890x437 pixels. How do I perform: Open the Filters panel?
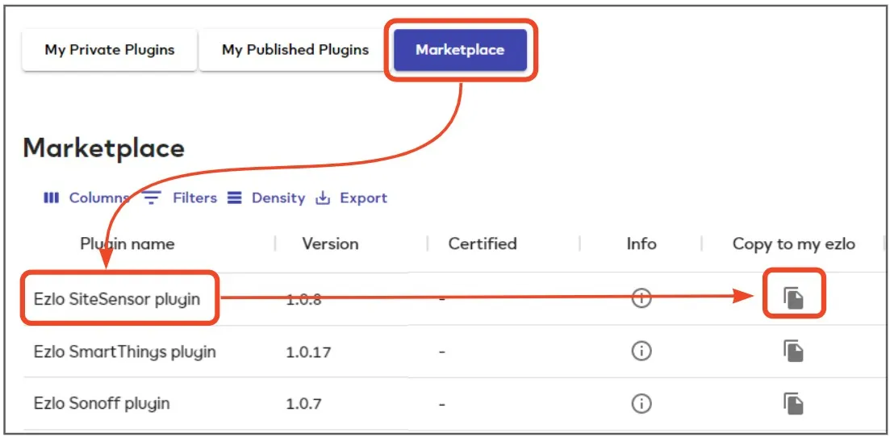180,198
